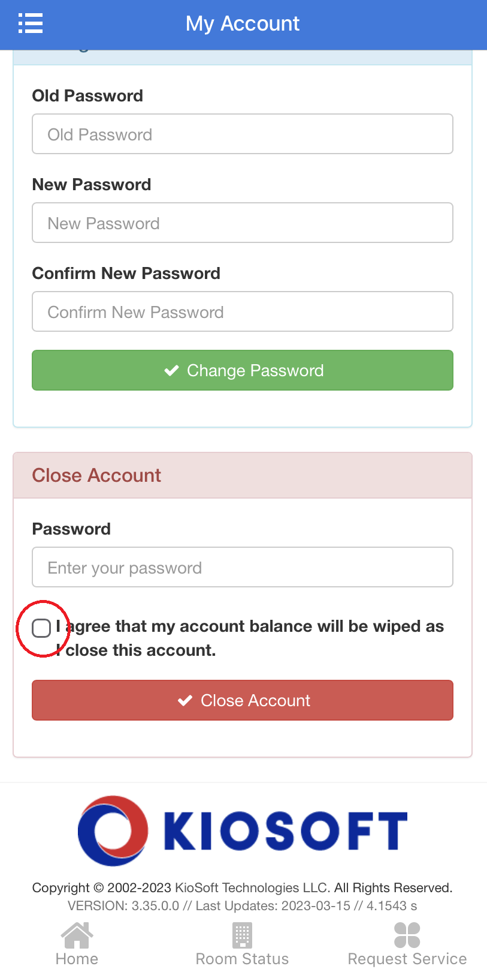Viewport: 487px width, 975px height.
Task: Select the KioSoft logo
Action: [x=242, y=830]
